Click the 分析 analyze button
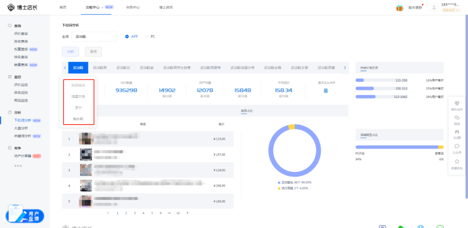The image size is (468, 228). pos(70,51)
